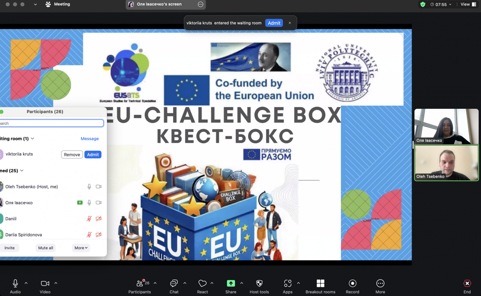Image resolution: width=481 pixels, height=296 pixels.
Task: Open Breakout rooms icon
Action: click(x=320, y=284)
